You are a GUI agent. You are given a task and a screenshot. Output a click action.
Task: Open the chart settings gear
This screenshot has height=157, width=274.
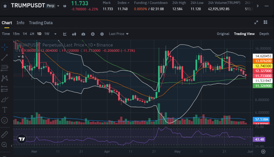tap(102, 34)
